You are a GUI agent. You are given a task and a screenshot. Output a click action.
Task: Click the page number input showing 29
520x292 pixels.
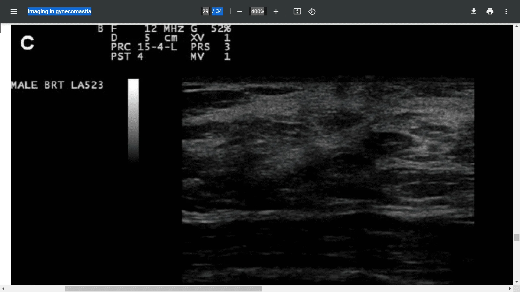pos(206,11)
